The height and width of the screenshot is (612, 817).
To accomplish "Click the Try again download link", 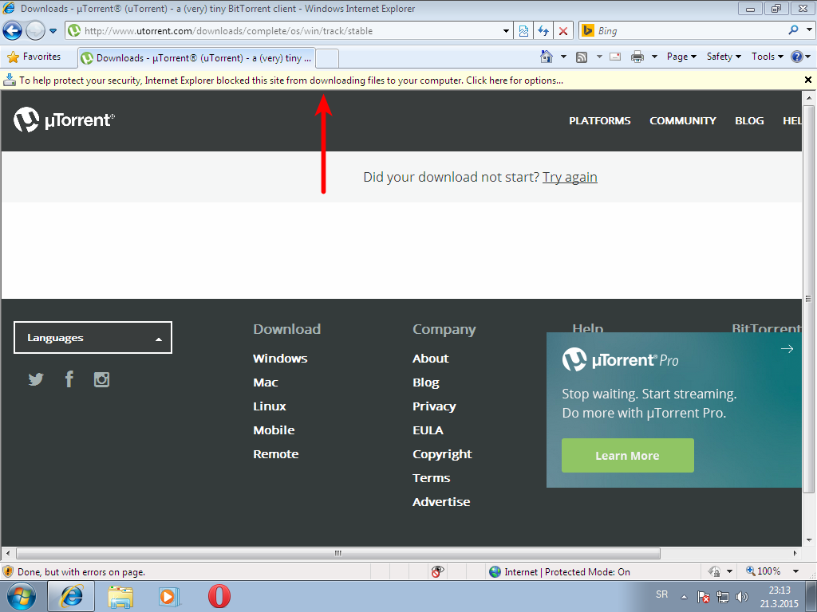I will [570, 177].
